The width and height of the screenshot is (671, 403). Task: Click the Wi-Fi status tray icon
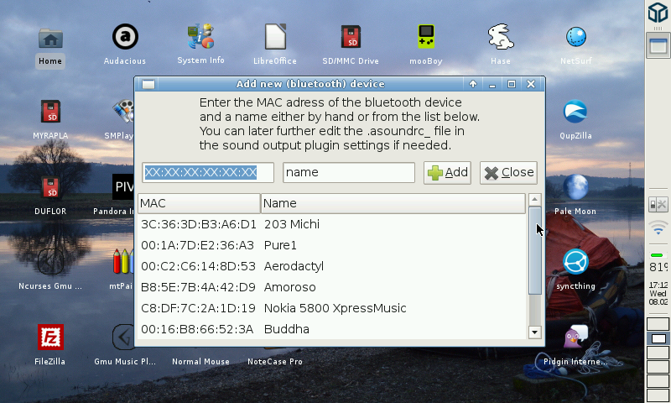[658, 228]
